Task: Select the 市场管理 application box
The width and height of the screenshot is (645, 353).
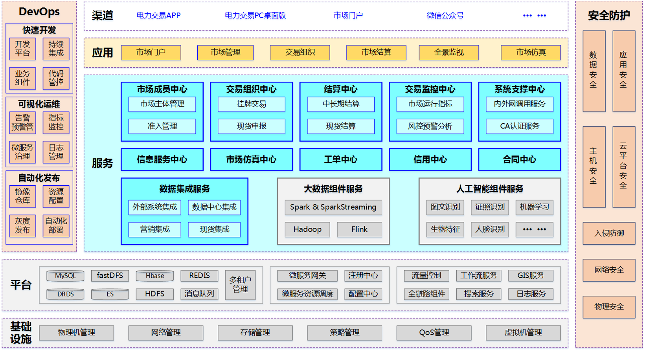Action: (225, 52)
